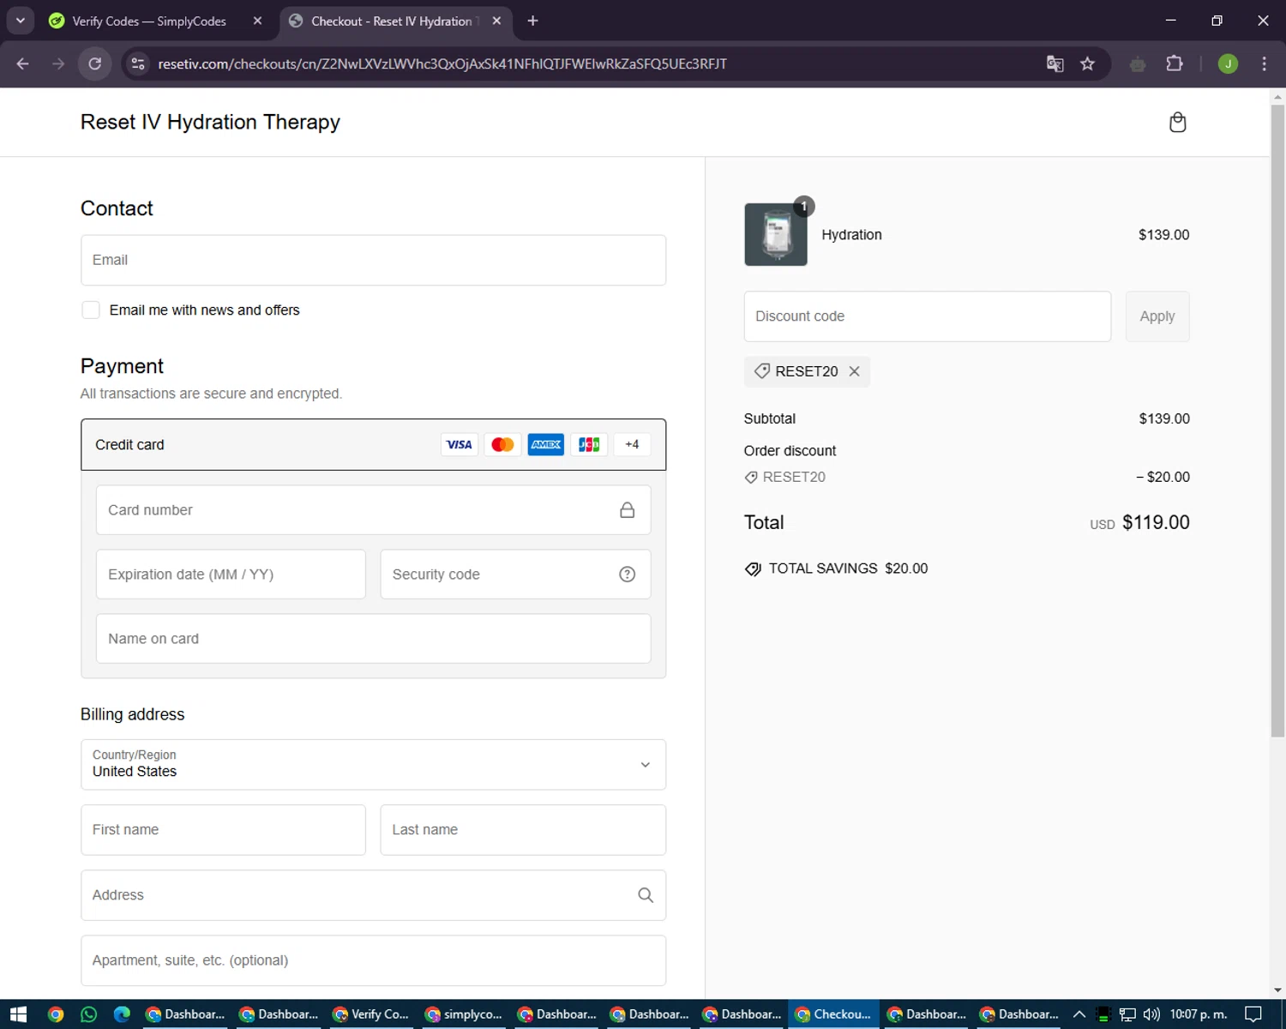Bookmark this page with the star icon
The width and height of the screenshot is (1286, 1029).
(x=1088, y=63)
